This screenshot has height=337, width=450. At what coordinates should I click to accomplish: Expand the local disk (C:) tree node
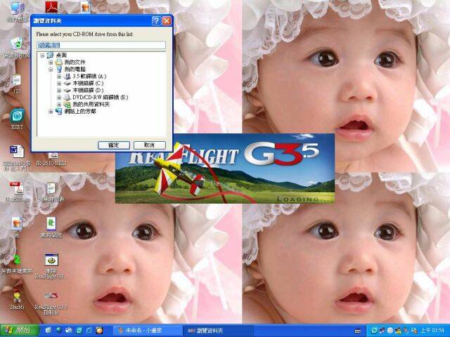59,84
